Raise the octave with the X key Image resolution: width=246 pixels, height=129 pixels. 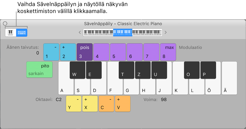[x=90, y=104]
